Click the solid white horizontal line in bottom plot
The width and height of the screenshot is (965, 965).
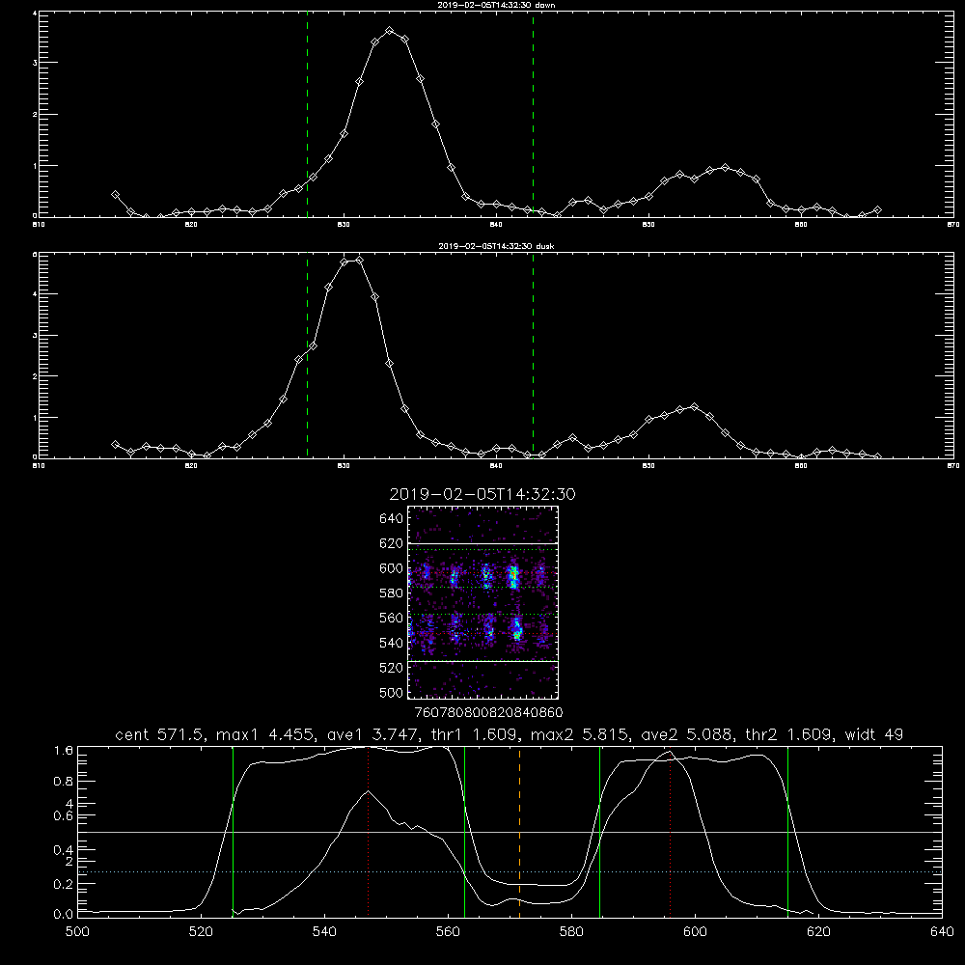tap(510, 832)
